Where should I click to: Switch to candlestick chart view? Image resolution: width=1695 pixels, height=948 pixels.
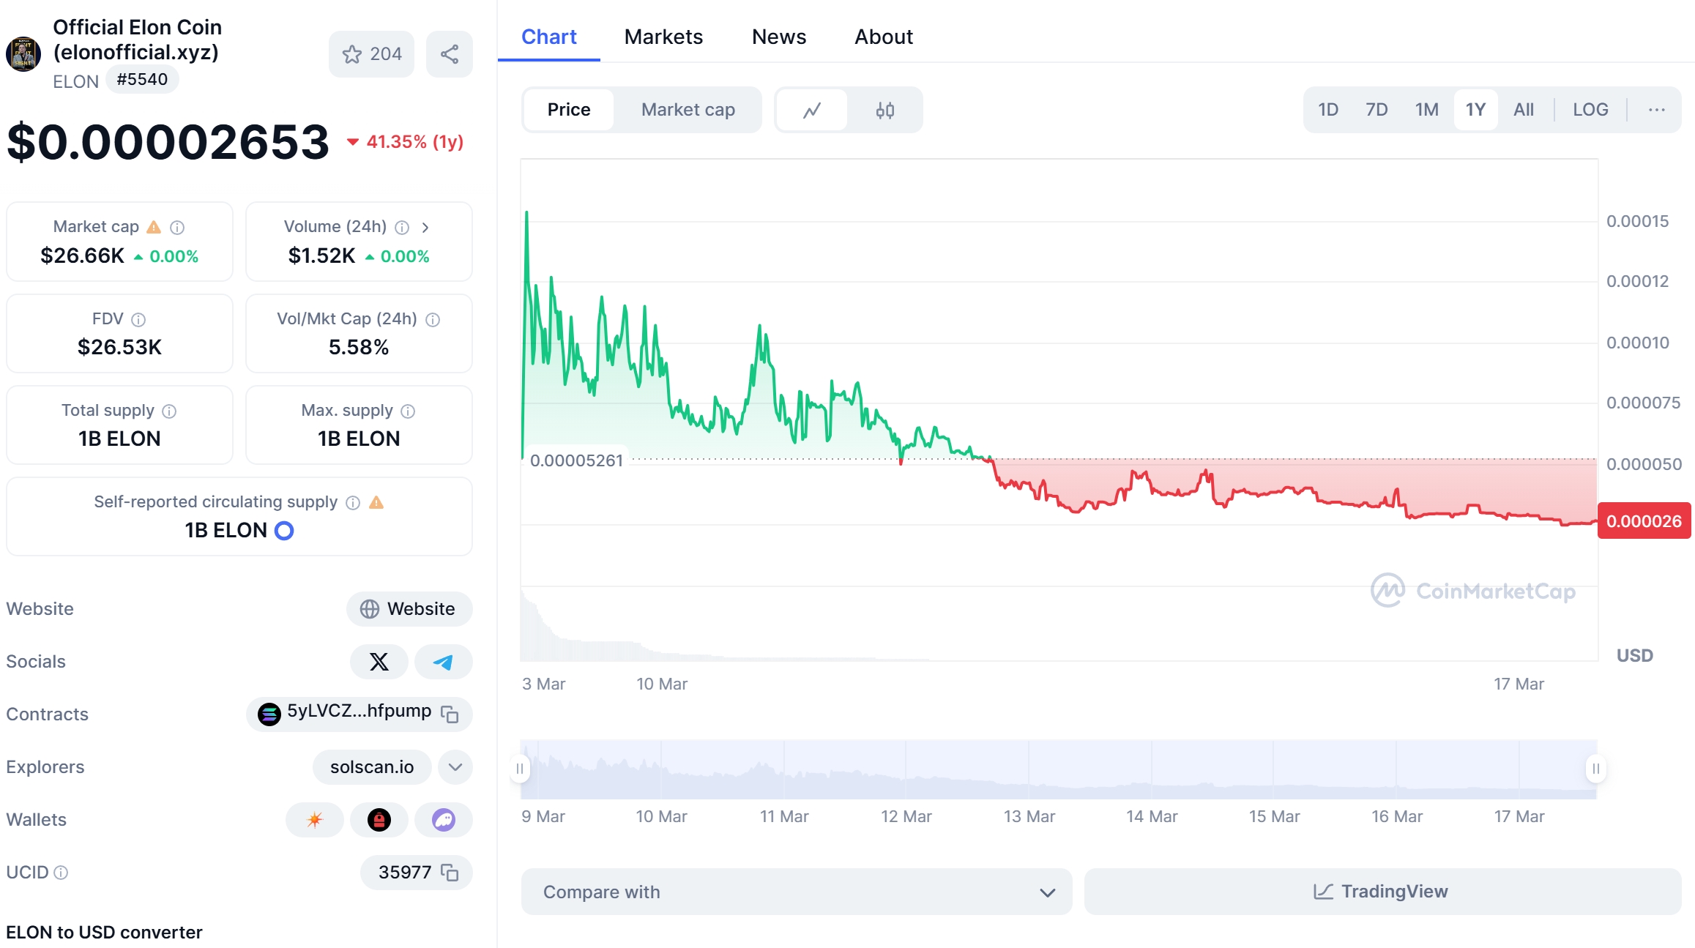(x=885, y=111)
